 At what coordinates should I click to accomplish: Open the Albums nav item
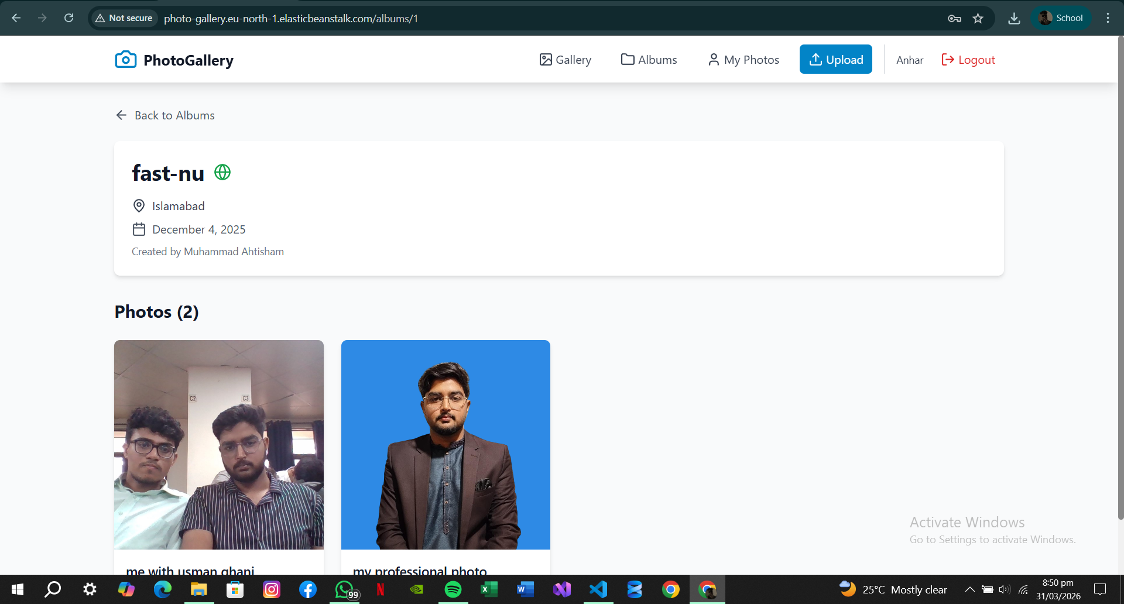[x=649, y=60]
